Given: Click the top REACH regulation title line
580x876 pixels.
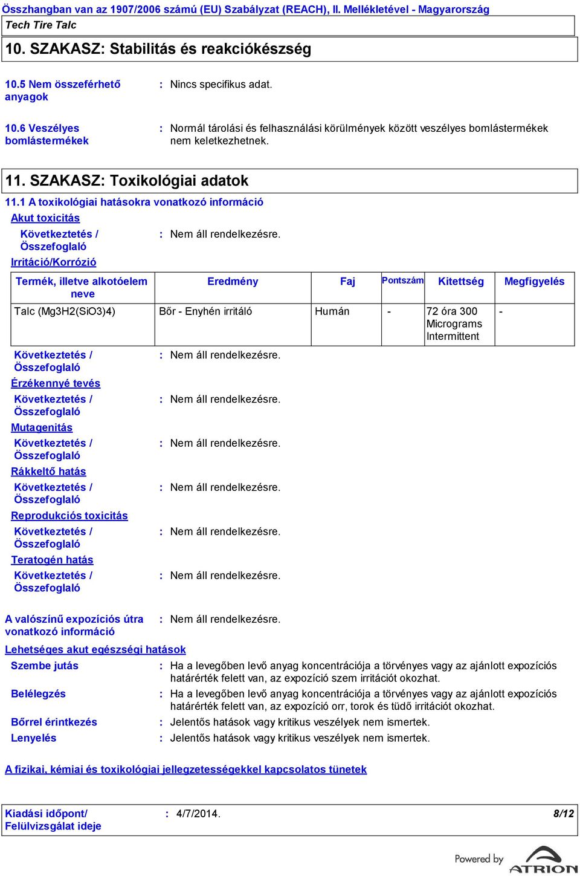Looking at the screenshot, I should point(245,9).
